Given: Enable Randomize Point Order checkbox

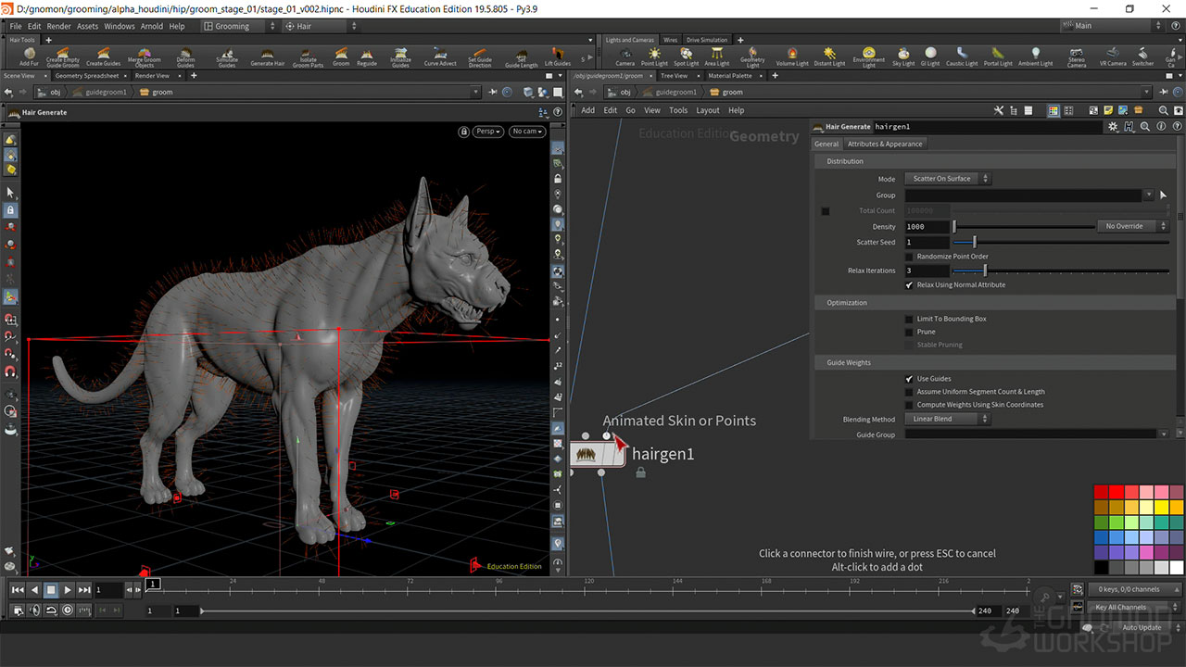Looking at the screenshot, I should coord(910,257).
